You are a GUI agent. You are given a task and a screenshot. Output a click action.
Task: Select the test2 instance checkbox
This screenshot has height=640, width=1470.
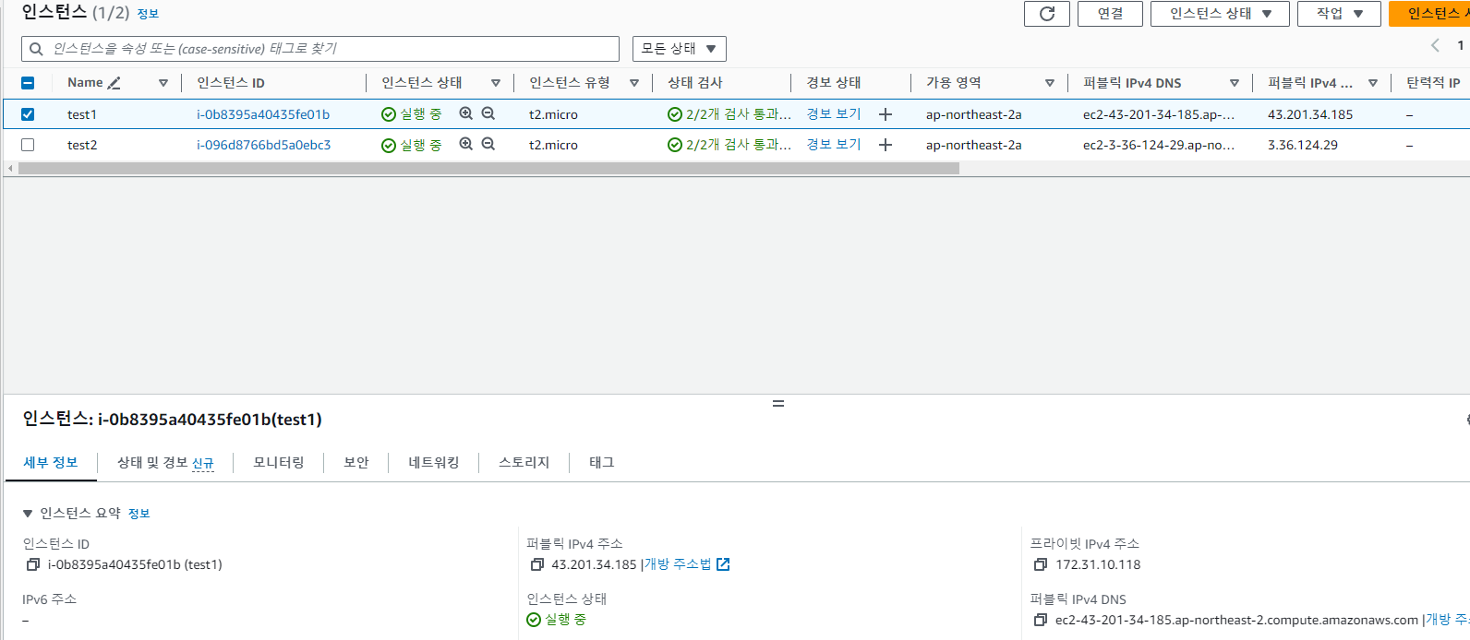[x=28, y=145]
